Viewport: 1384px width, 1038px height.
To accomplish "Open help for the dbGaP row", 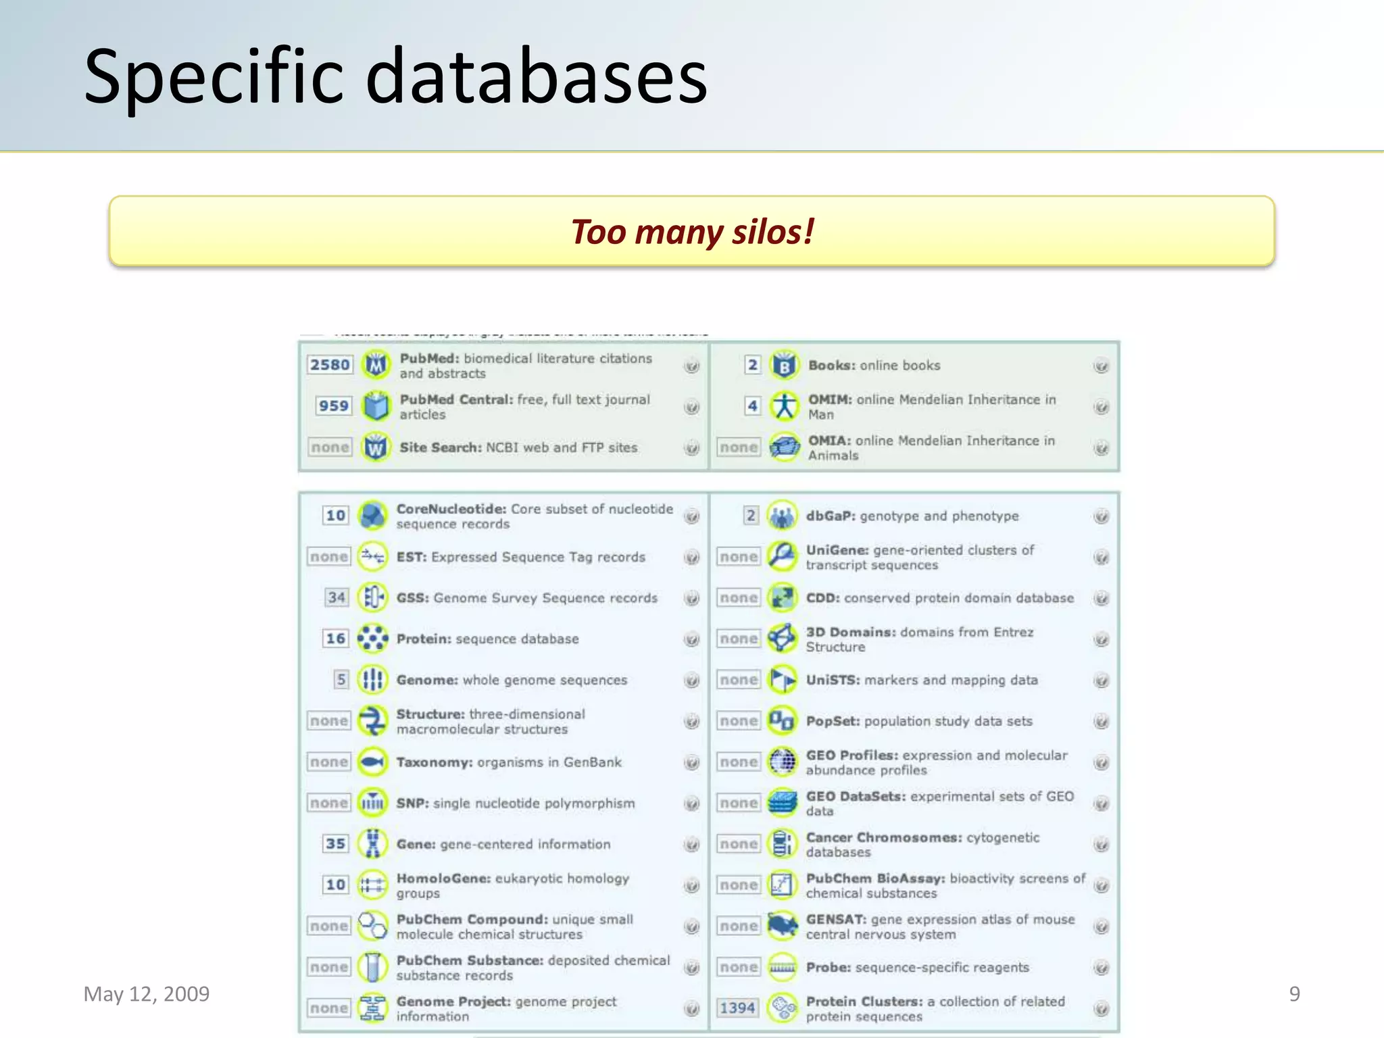I will click(x=1101, y=517).
